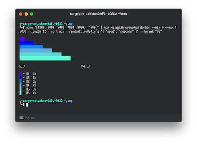Screen dimensions: 197x144
Task: Click the folder icon in the status bar
Action: (22, 118)
